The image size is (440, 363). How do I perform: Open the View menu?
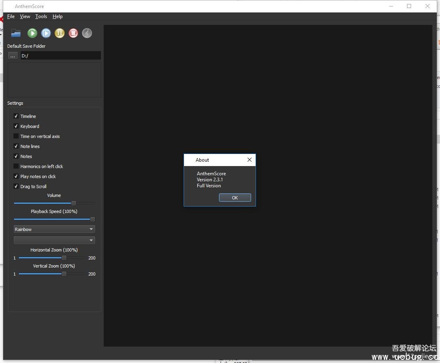tap(25, 16)
